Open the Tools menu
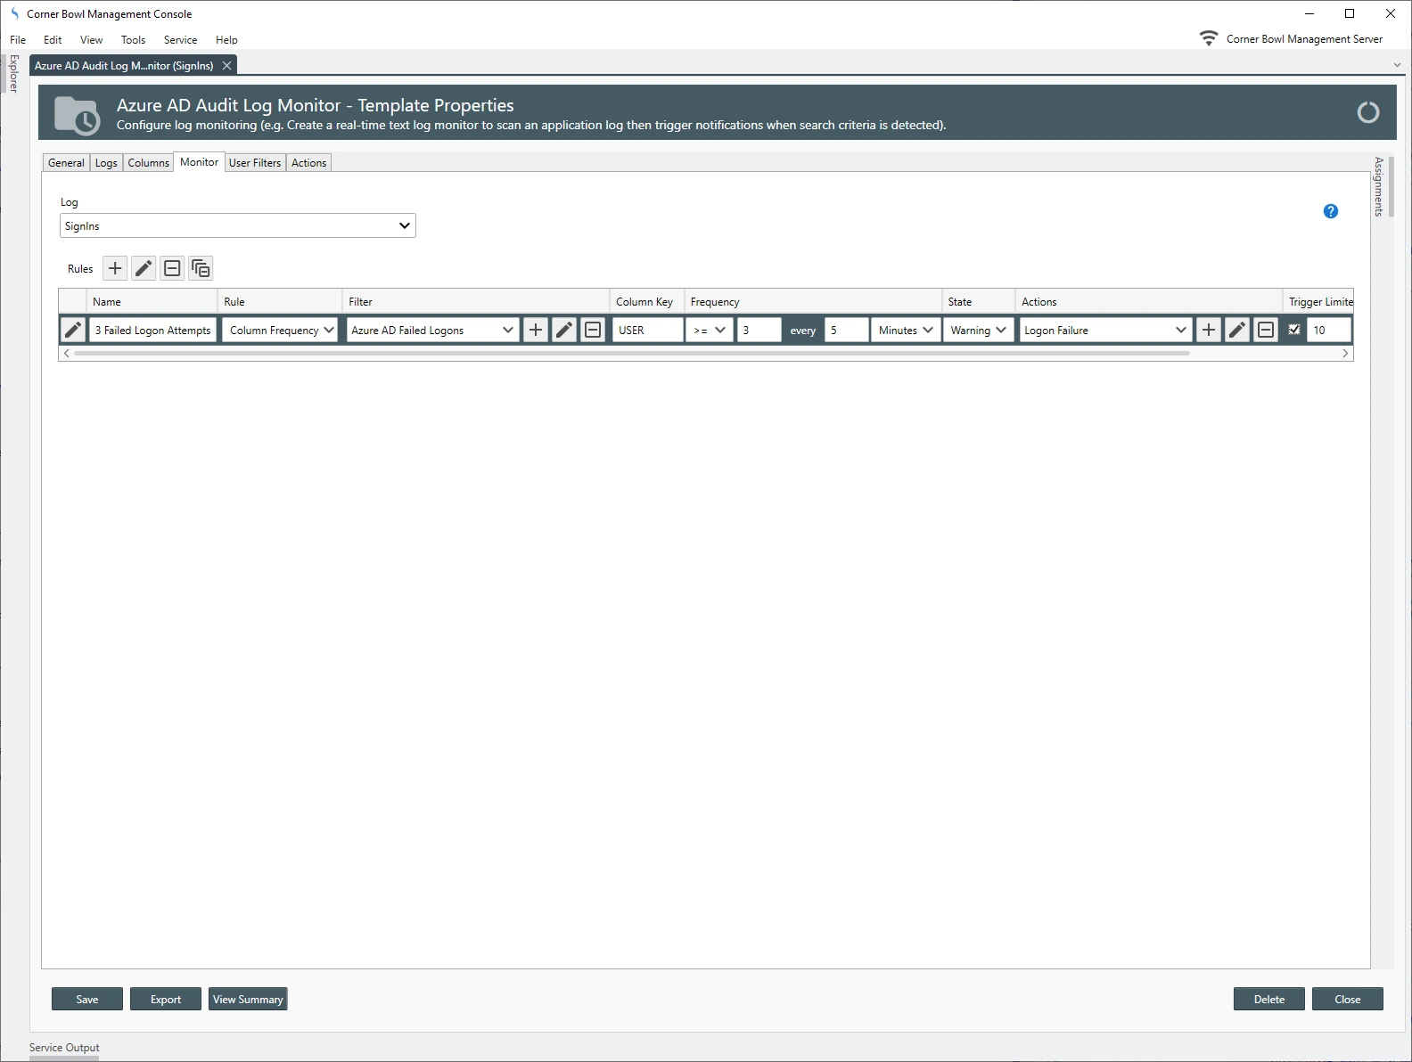Viewport: 1412px width, 1062px height. pyautogui.click(x=133, y=40)
